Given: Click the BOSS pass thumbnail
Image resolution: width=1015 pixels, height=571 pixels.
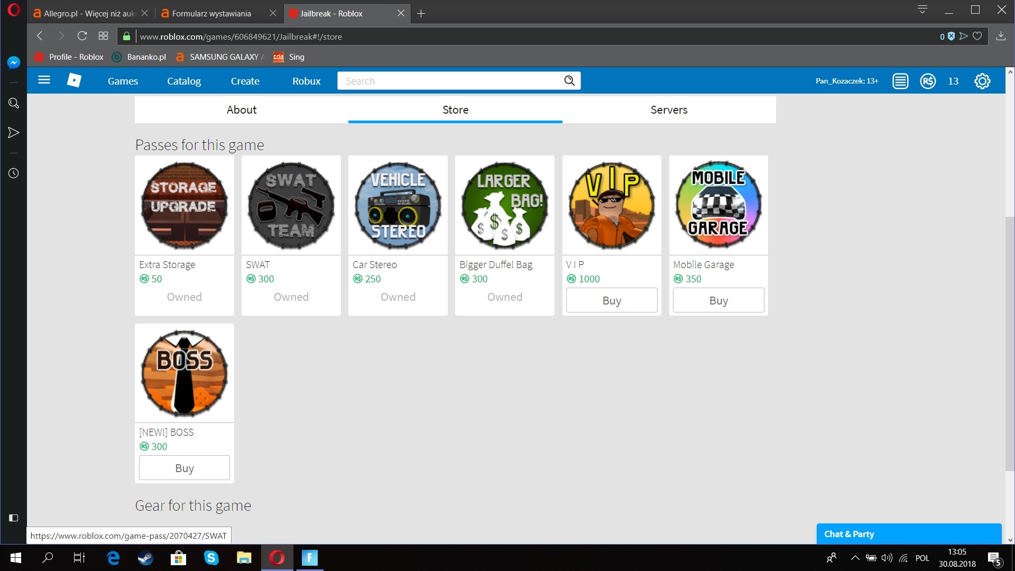Looking at the screenshot, I should (x=184, y=372).
